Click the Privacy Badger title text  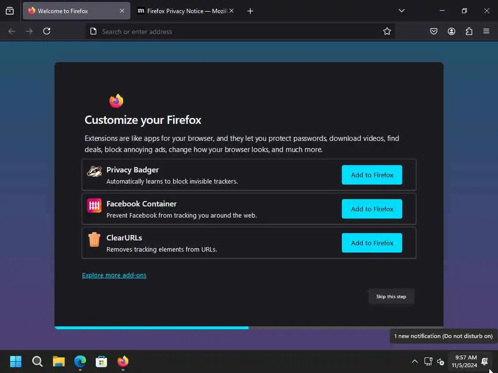pyautogui.click(x=132, y=170)
